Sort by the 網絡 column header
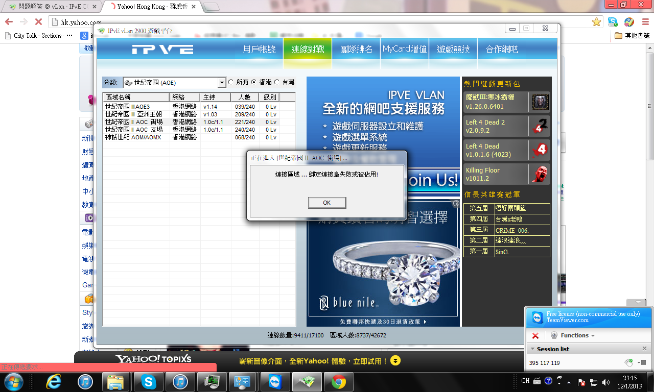This screenshot has width=654, height=392. (x=185, y=97)
